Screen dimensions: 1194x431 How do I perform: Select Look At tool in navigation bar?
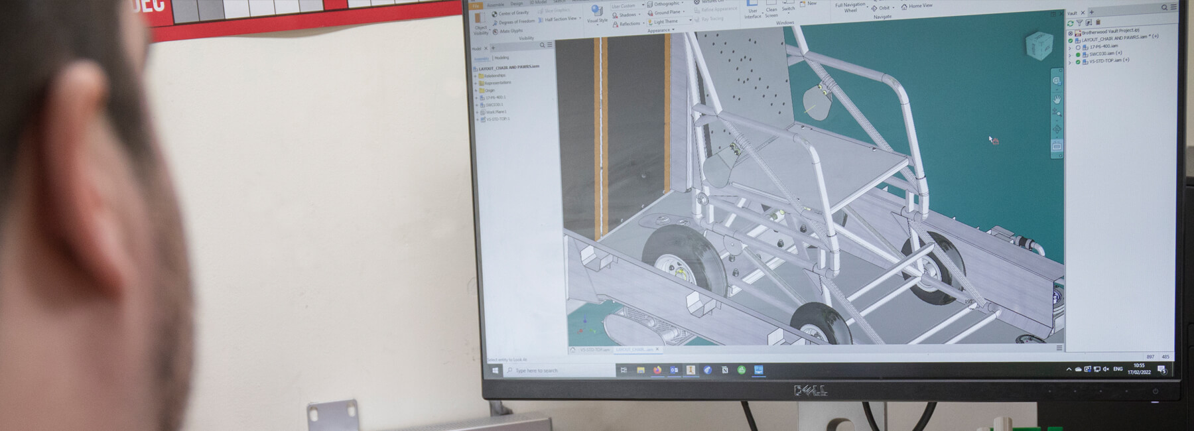coord(1057,146)
